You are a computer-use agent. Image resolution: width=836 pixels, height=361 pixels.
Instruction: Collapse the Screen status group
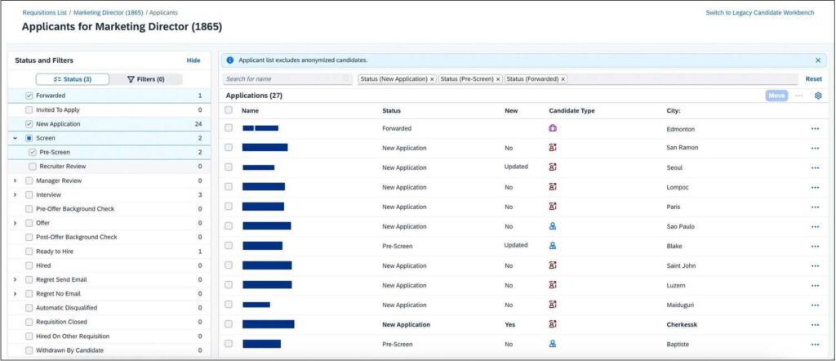point(15,138)
